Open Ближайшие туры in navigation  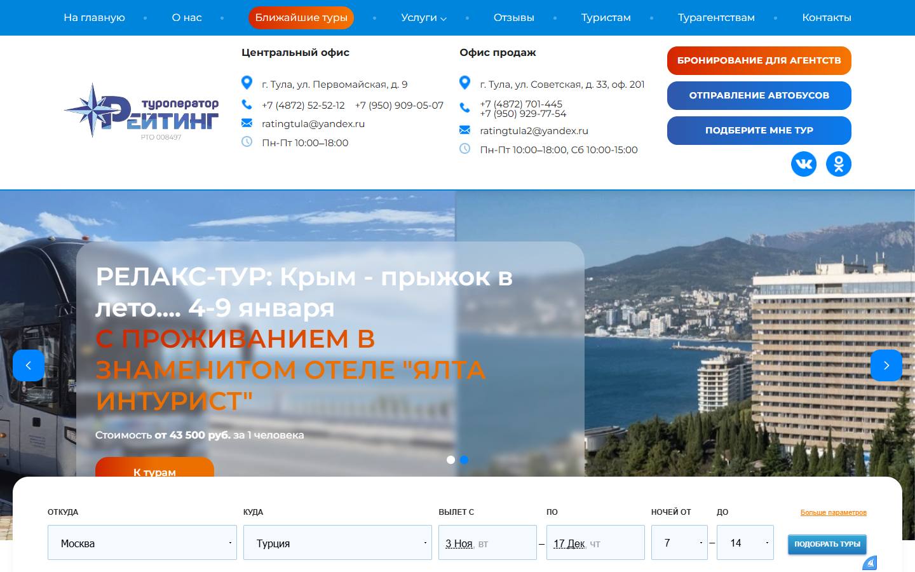(301, 18)
